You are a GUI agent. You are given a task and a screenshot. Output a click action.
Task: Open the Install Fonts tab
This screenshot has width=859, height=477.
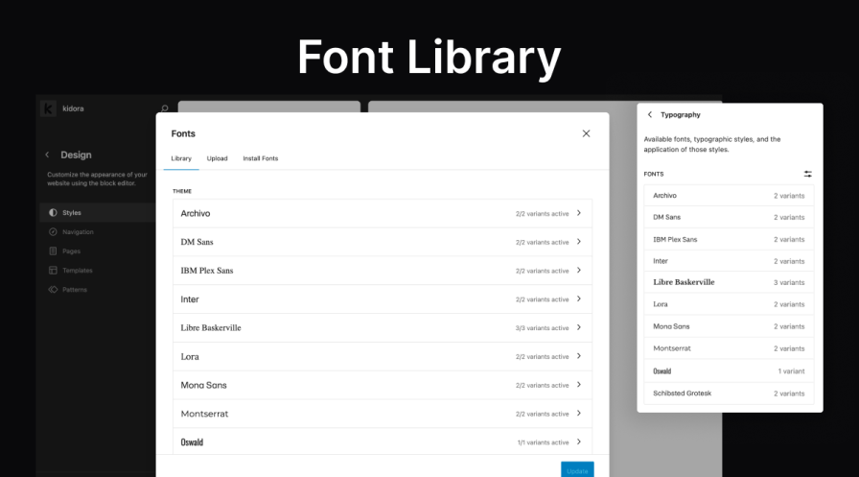260,158
